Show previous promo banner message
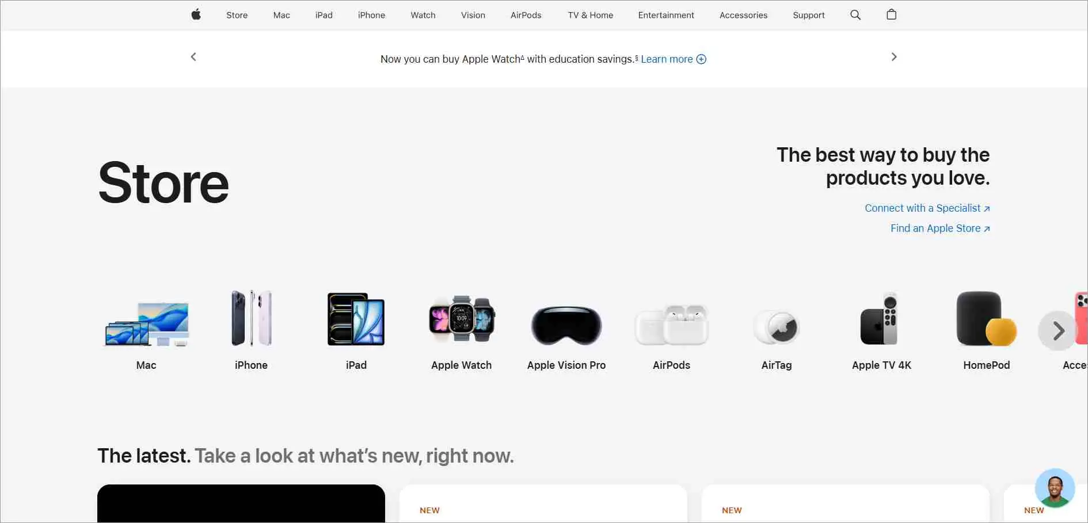The height and width of the screenshot is (523, 1088). pyautogui.click(x=193, y=56)
